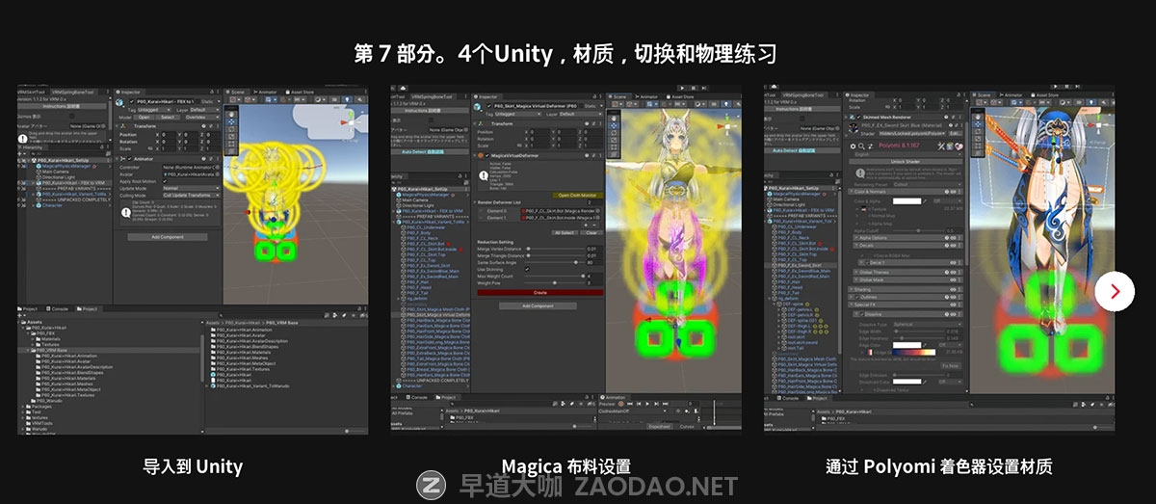The width and height of the screenshot is (1156, 504).
Task: Toggle Apply Root Motion checkbox in Animator
Action: [165, 181]
